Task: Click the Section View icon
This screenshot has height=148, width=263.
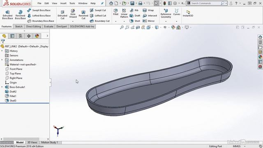Action: tap(138, 27)
